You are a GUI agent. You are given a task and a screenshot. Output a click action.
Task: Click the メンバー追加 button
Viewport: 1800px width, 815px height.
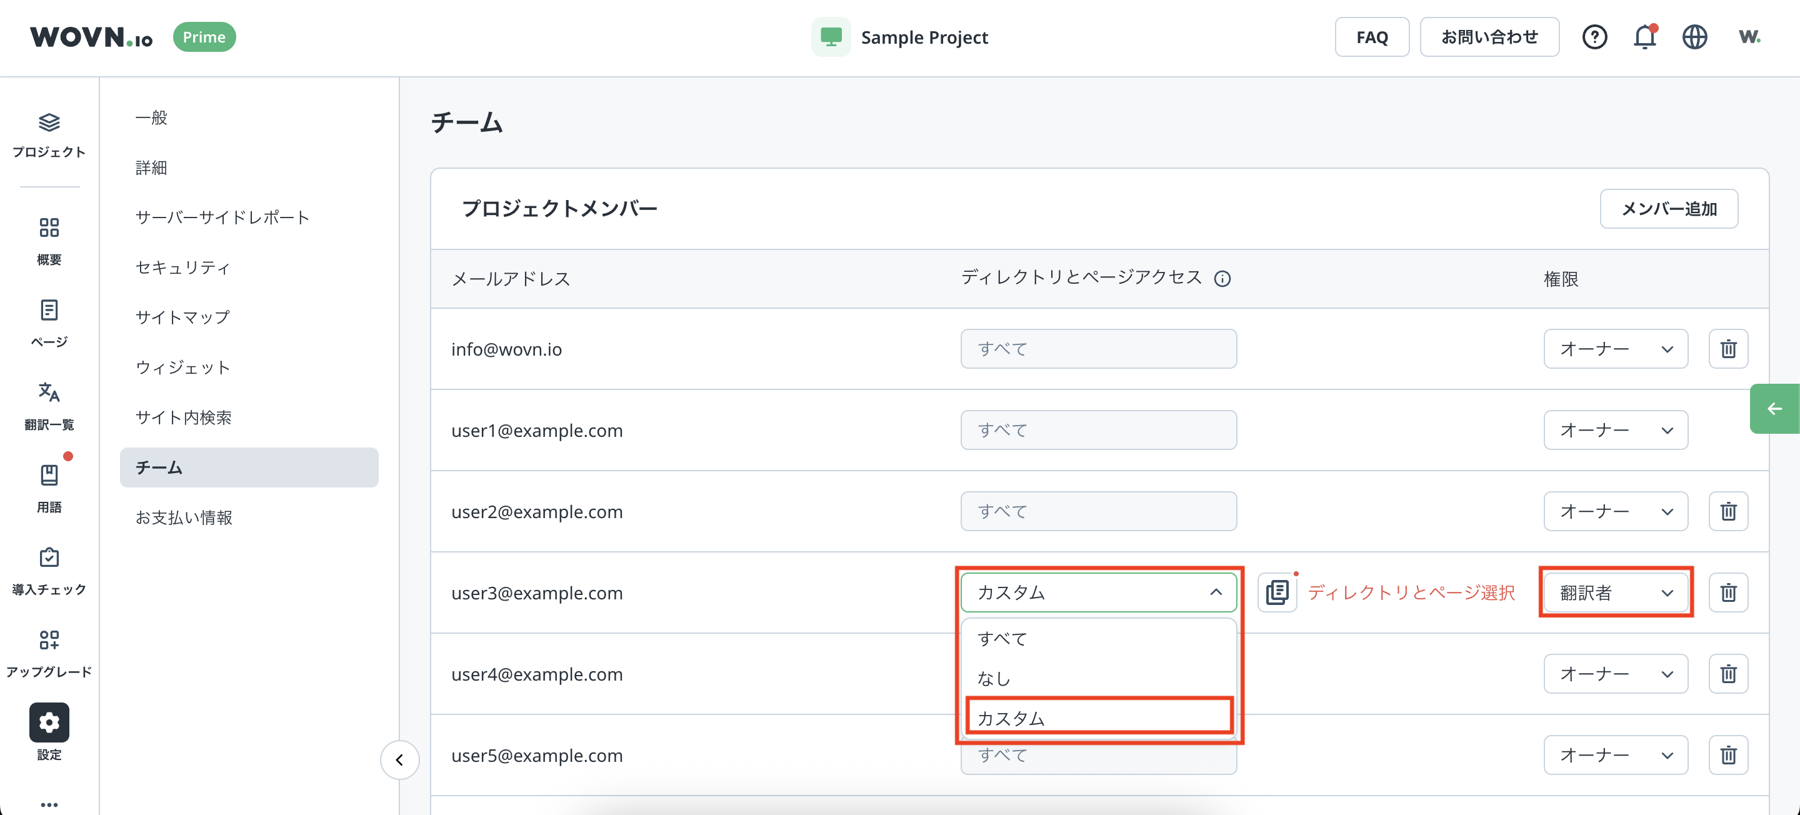[x=1669, y=209]
